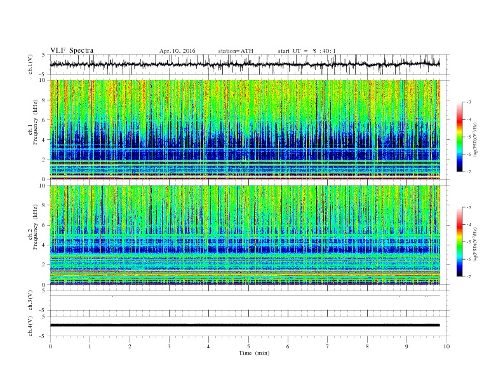
Task: Click the "8" time axis tick label
Action: pyautogui.click(x=367, y=346)
